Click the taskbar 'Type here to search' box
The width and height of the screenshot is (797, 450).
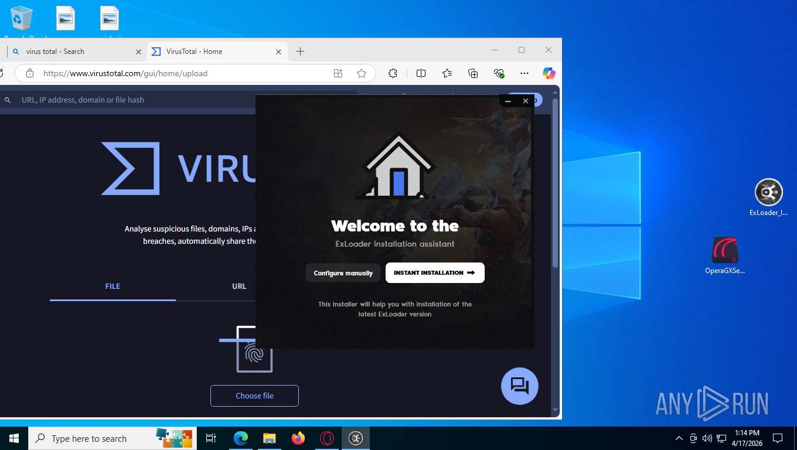coord(111,438)
